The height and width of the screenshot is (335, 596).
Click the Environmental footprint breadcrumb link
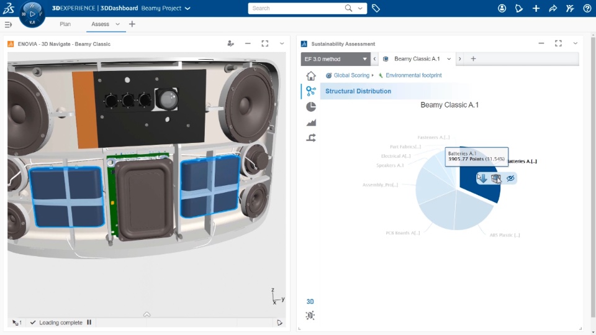[413, 75]
